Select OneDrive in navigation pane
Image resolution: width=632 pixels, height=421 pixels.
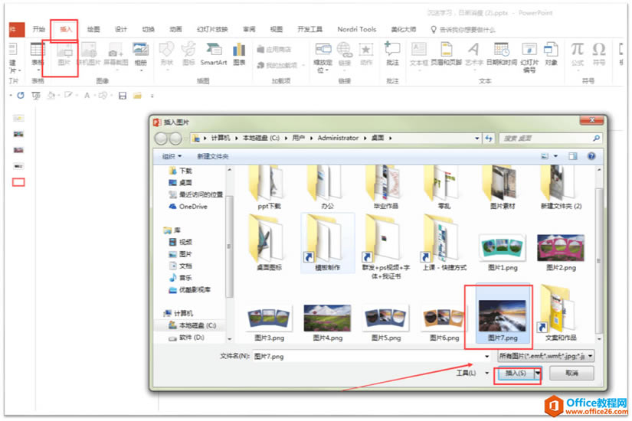(188, 206)
